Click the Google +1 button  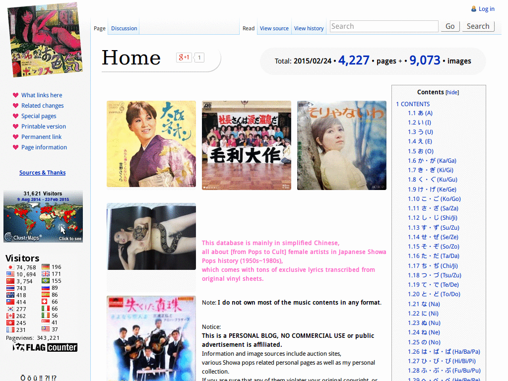point(184,58)
